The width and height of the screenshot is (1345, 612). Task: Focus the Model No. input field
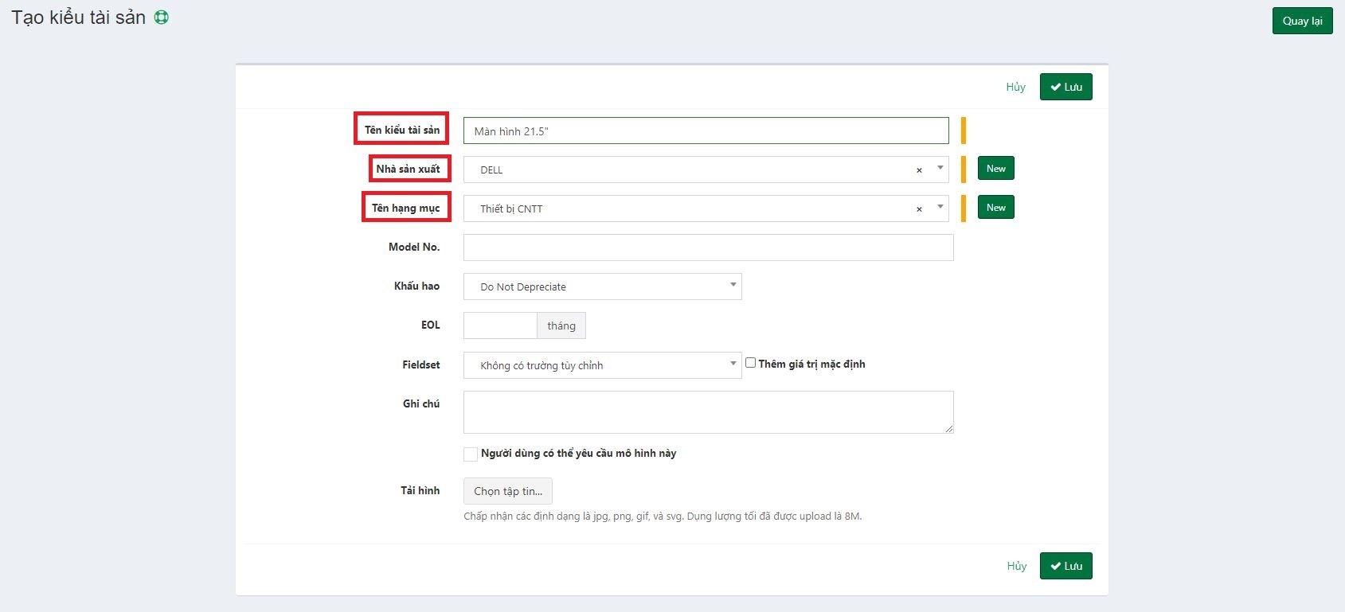tap(708, 248)
